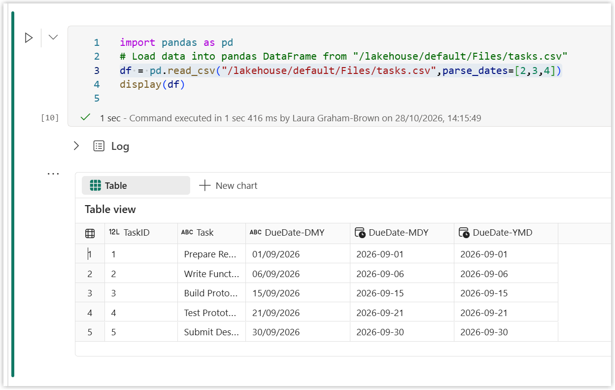This screenshot has width=615, height=390.
Task: Select the DueDate-DMY column header
Action: [298, 233]
